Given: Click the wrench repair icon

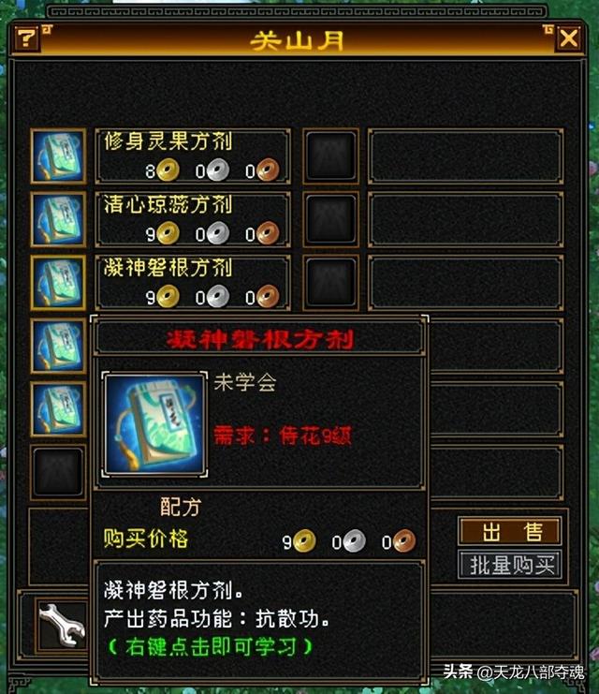Looking at the screenshot, I should (x=62, y=626).
